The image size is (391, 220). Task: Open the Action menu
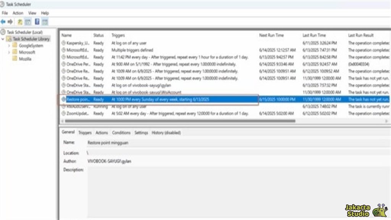18,13
